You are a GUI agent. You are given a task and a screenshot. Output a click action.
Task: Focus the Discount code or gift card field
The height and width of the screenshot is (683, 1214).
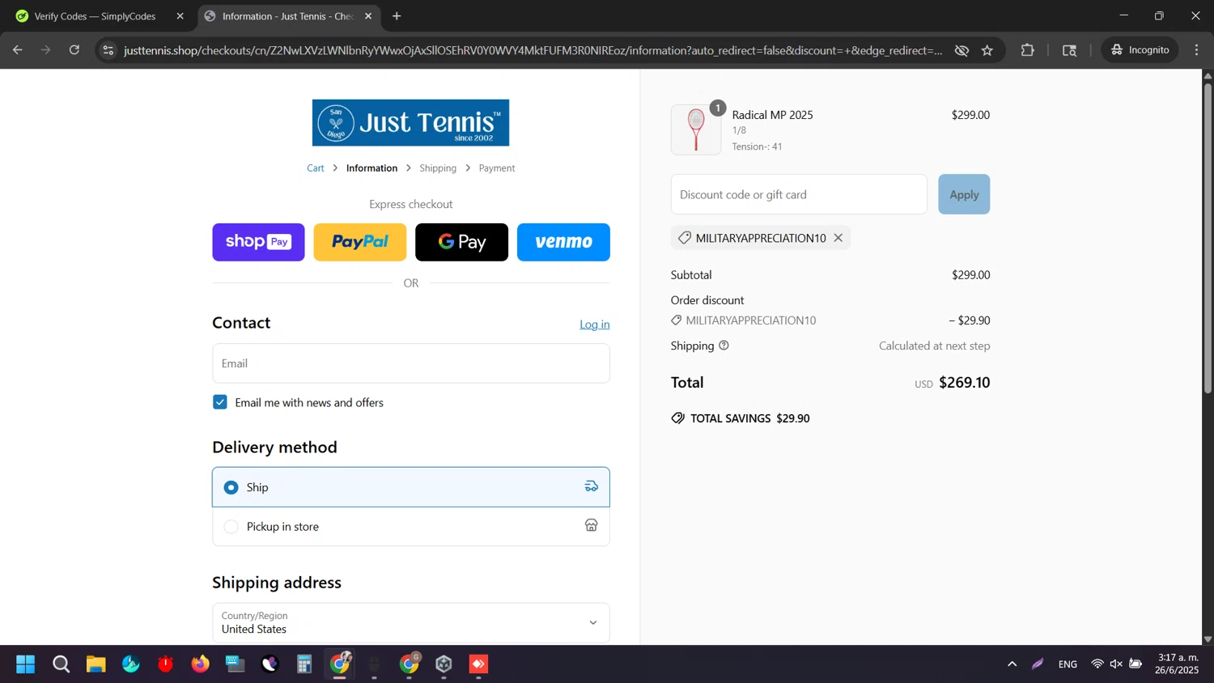[799, 194]
